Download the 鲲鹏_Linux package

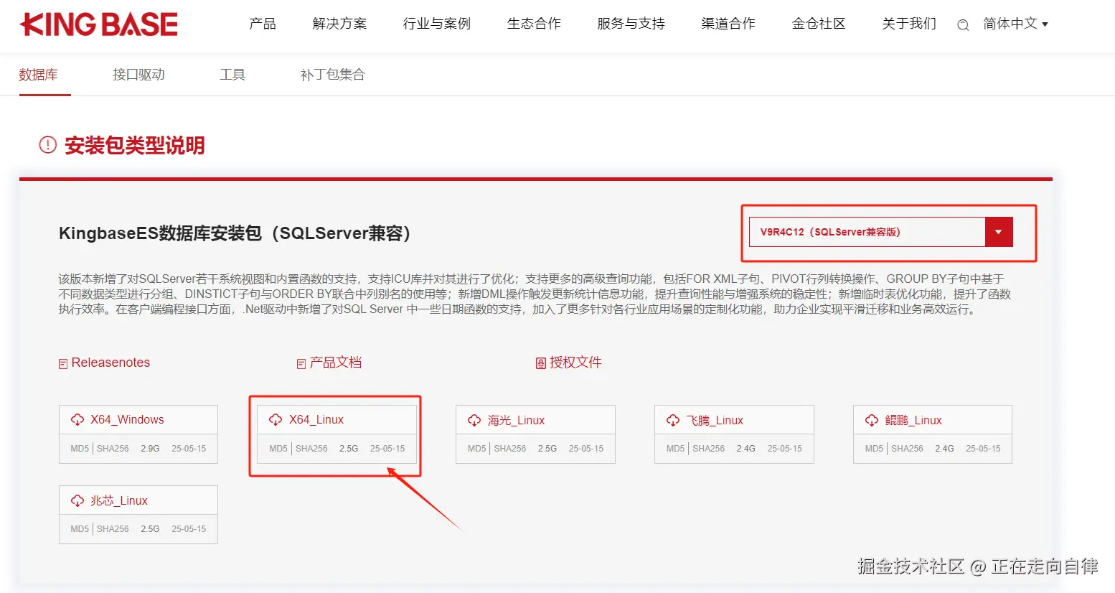coord(913,421)
